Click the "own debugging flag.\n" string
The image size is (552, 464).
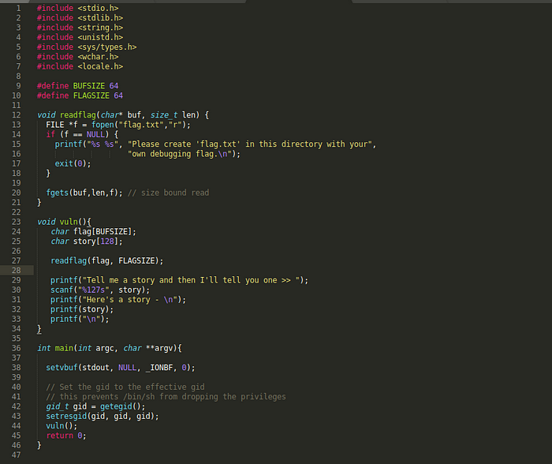click(x=181, y=154)
